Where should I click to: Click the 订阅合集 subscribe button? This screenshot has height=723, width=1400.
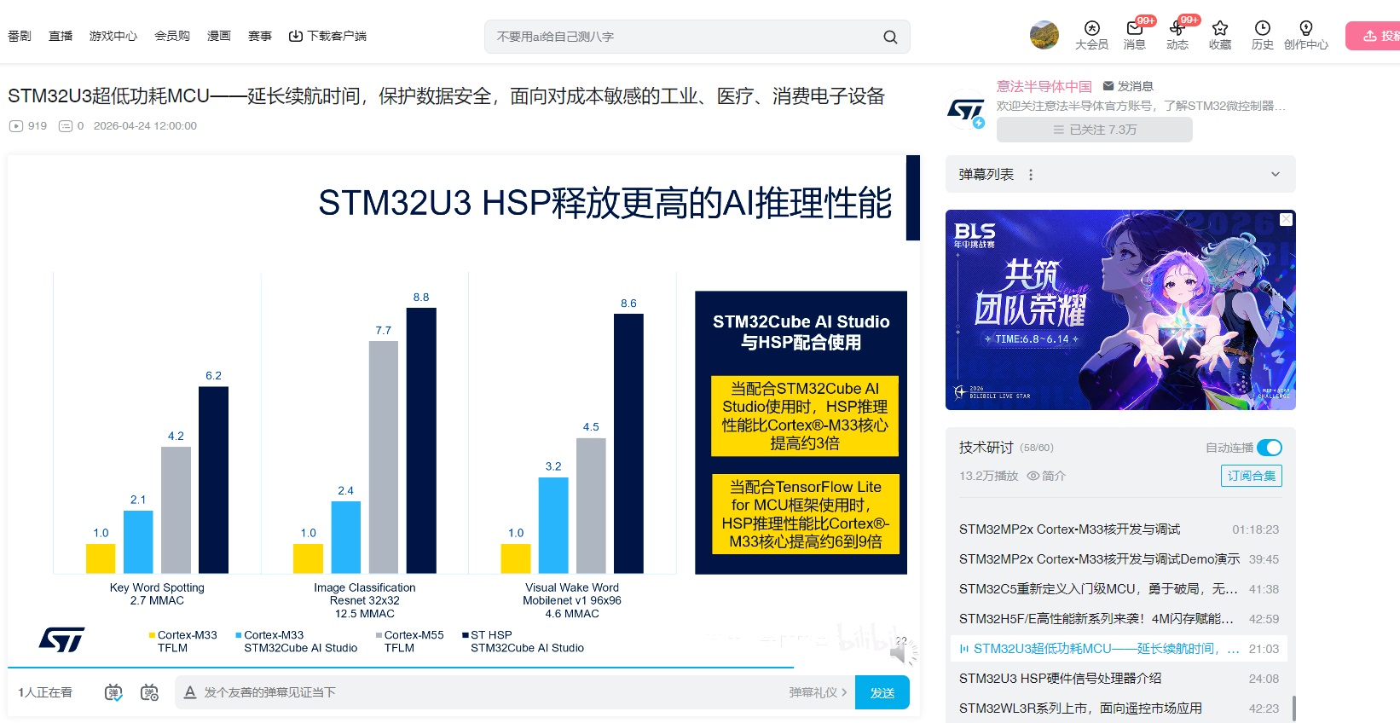(1252, 476)
